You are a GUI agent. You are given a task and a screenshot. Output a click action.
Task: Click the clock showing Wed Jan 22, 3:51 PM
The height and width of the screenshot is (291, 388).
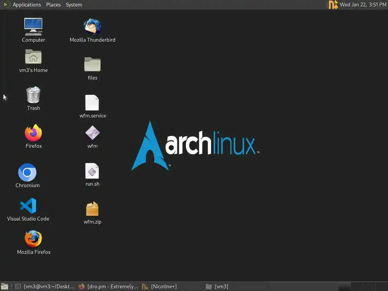pyautogui.click(x=363, y=5)
